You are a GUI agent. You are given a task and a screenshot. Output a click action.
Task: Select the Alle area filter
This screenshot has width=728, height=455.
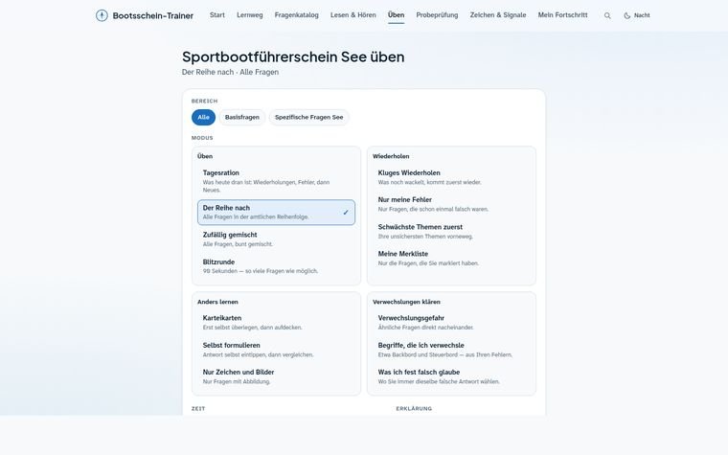pos(203,117)
